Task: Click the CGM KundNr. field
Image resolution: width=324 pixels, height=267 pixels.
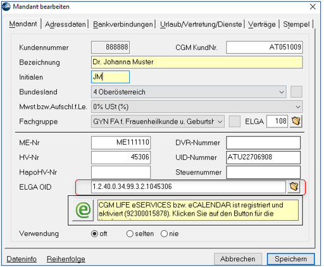Action: coord(265,48)
